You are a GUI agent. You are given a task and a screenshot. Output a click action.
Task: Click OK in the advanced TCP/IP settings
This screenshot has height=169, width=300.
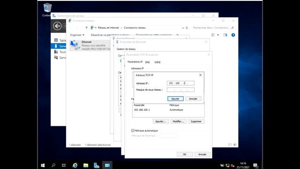point(185,154)
